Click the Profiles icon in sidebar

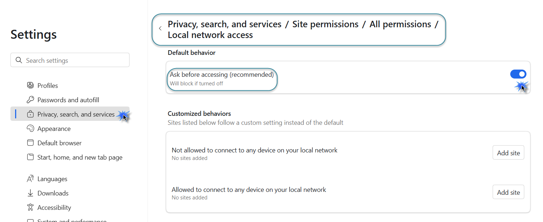[30, 85]
